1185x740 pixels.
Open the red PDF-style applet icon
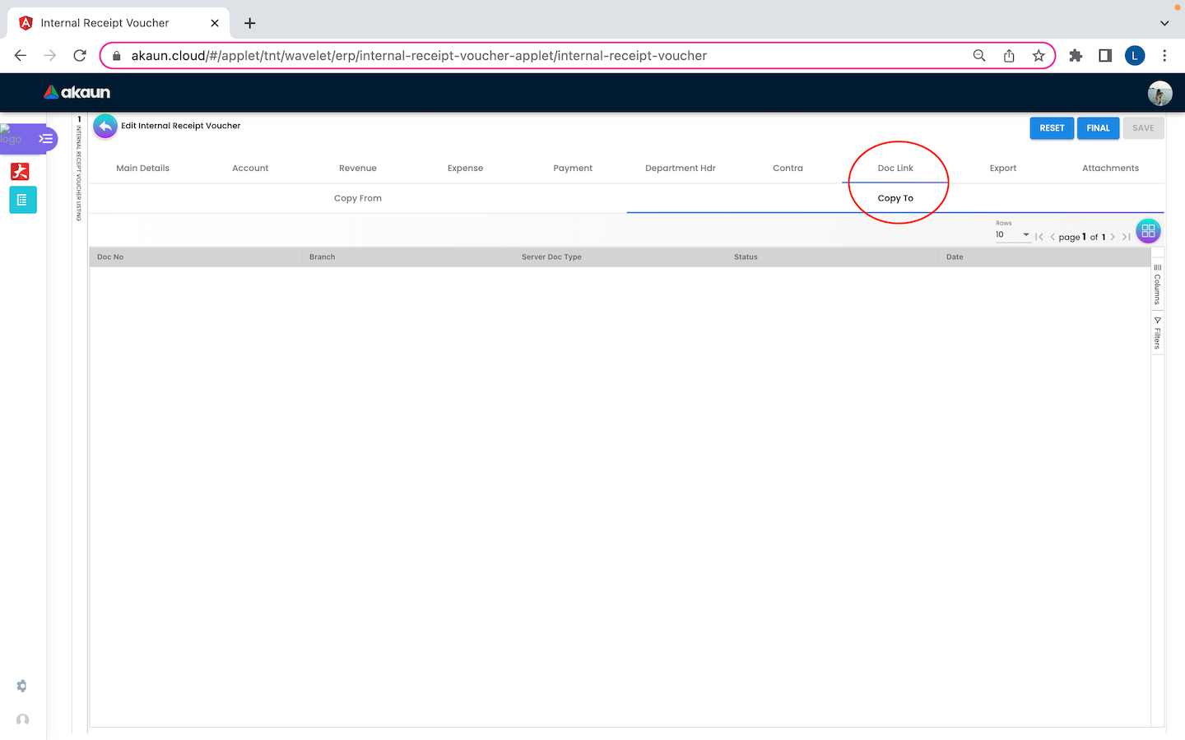pyautogui.click(x=20, y=171)
